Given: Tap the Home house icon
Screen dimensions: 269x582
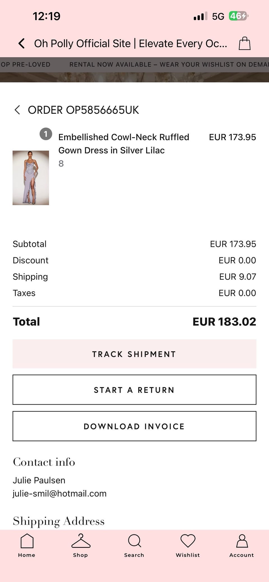Looking at the screenshot, I should tap(27, 541).
